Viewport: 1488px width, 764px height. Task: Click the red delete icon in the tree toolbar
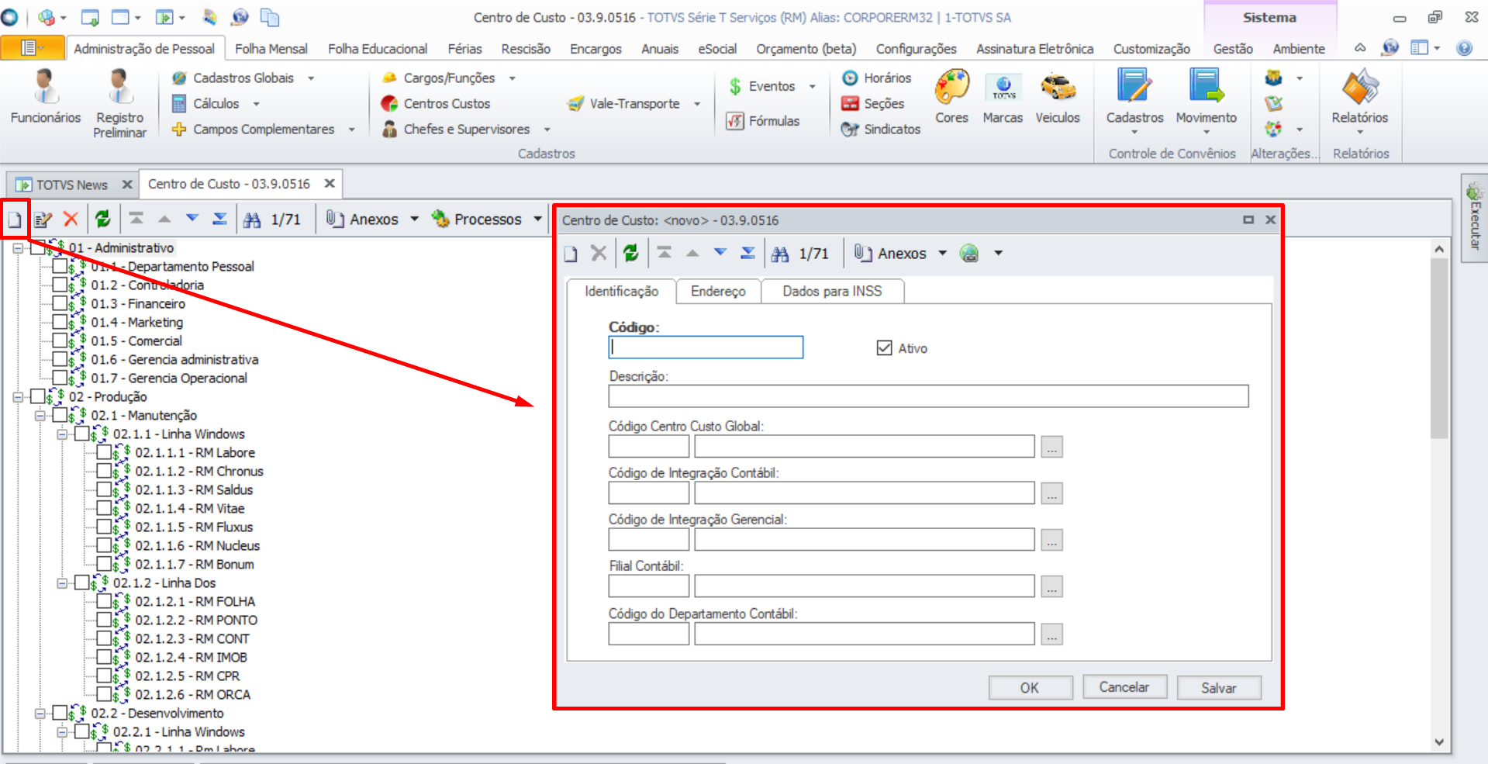pos(71,219)
